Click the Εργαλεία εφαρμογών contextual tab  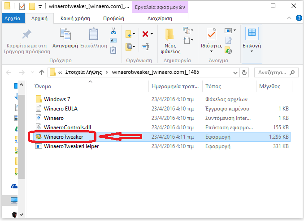click(x=160, y=7)
